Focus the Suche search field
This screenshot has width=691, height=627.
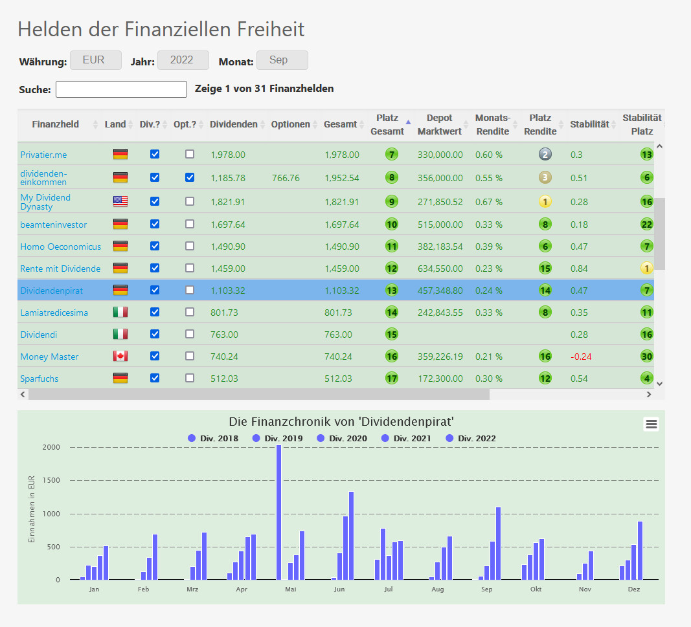pyautogui.click(x=121, y=89)
